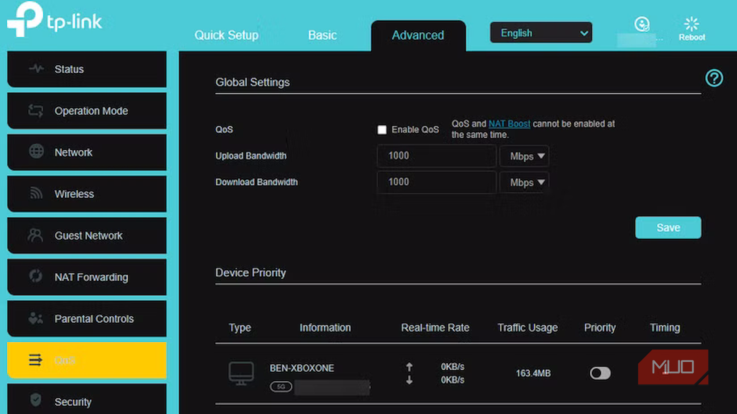Switch to the Quick Setup tab

coord(226,35)
